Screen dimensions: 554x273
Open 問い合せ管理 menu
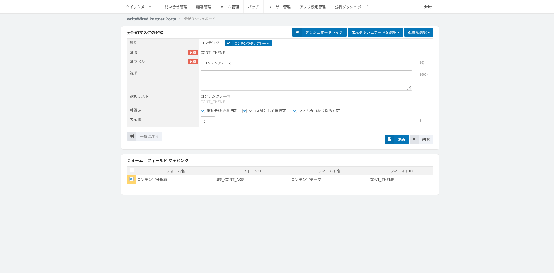[176, 7]
